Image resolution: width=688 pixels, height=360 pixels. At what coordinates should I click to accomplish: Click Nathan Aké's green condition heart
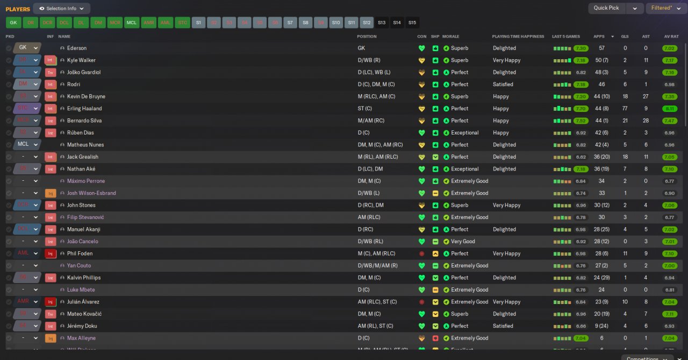click(421, 169)
